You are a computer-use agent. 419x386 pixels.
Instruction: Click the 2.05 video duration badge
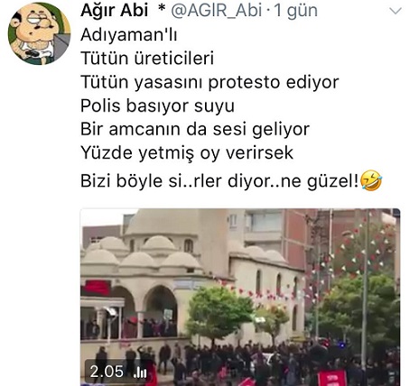point(119,372)
